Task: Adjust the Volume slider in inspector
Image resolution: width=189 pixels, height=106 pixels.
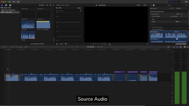Action: tap(171, 9)
